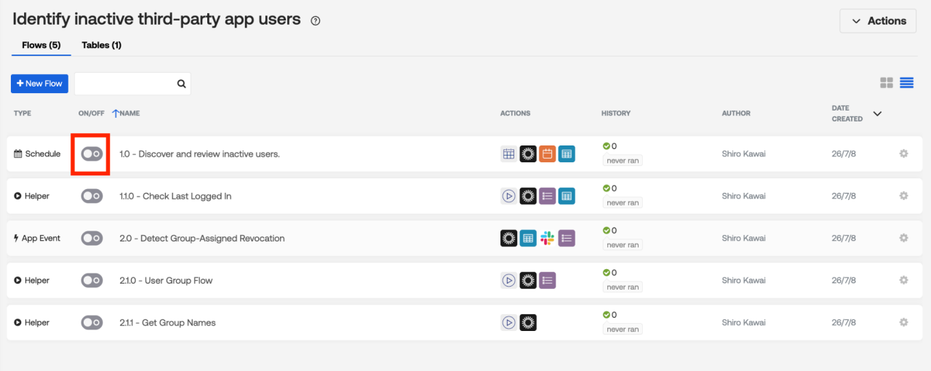
Task: Click the orange calendar action icon
Action: click(547, 153)
